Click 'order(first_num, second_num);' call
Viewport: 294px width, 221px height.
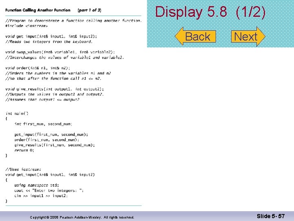click(47, 140)
